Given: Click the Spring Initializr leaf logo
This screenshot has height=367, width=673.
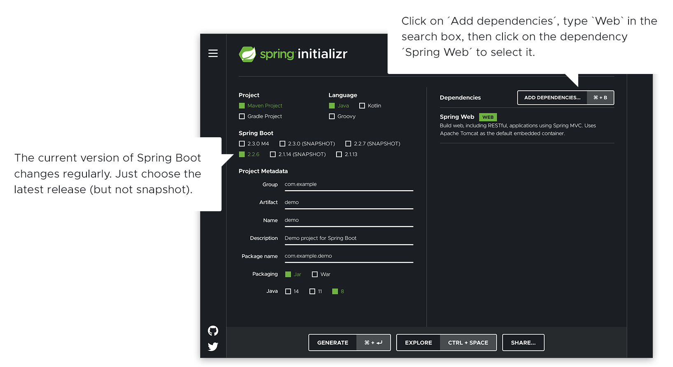Looking at the screenshot, I should 248,54.
